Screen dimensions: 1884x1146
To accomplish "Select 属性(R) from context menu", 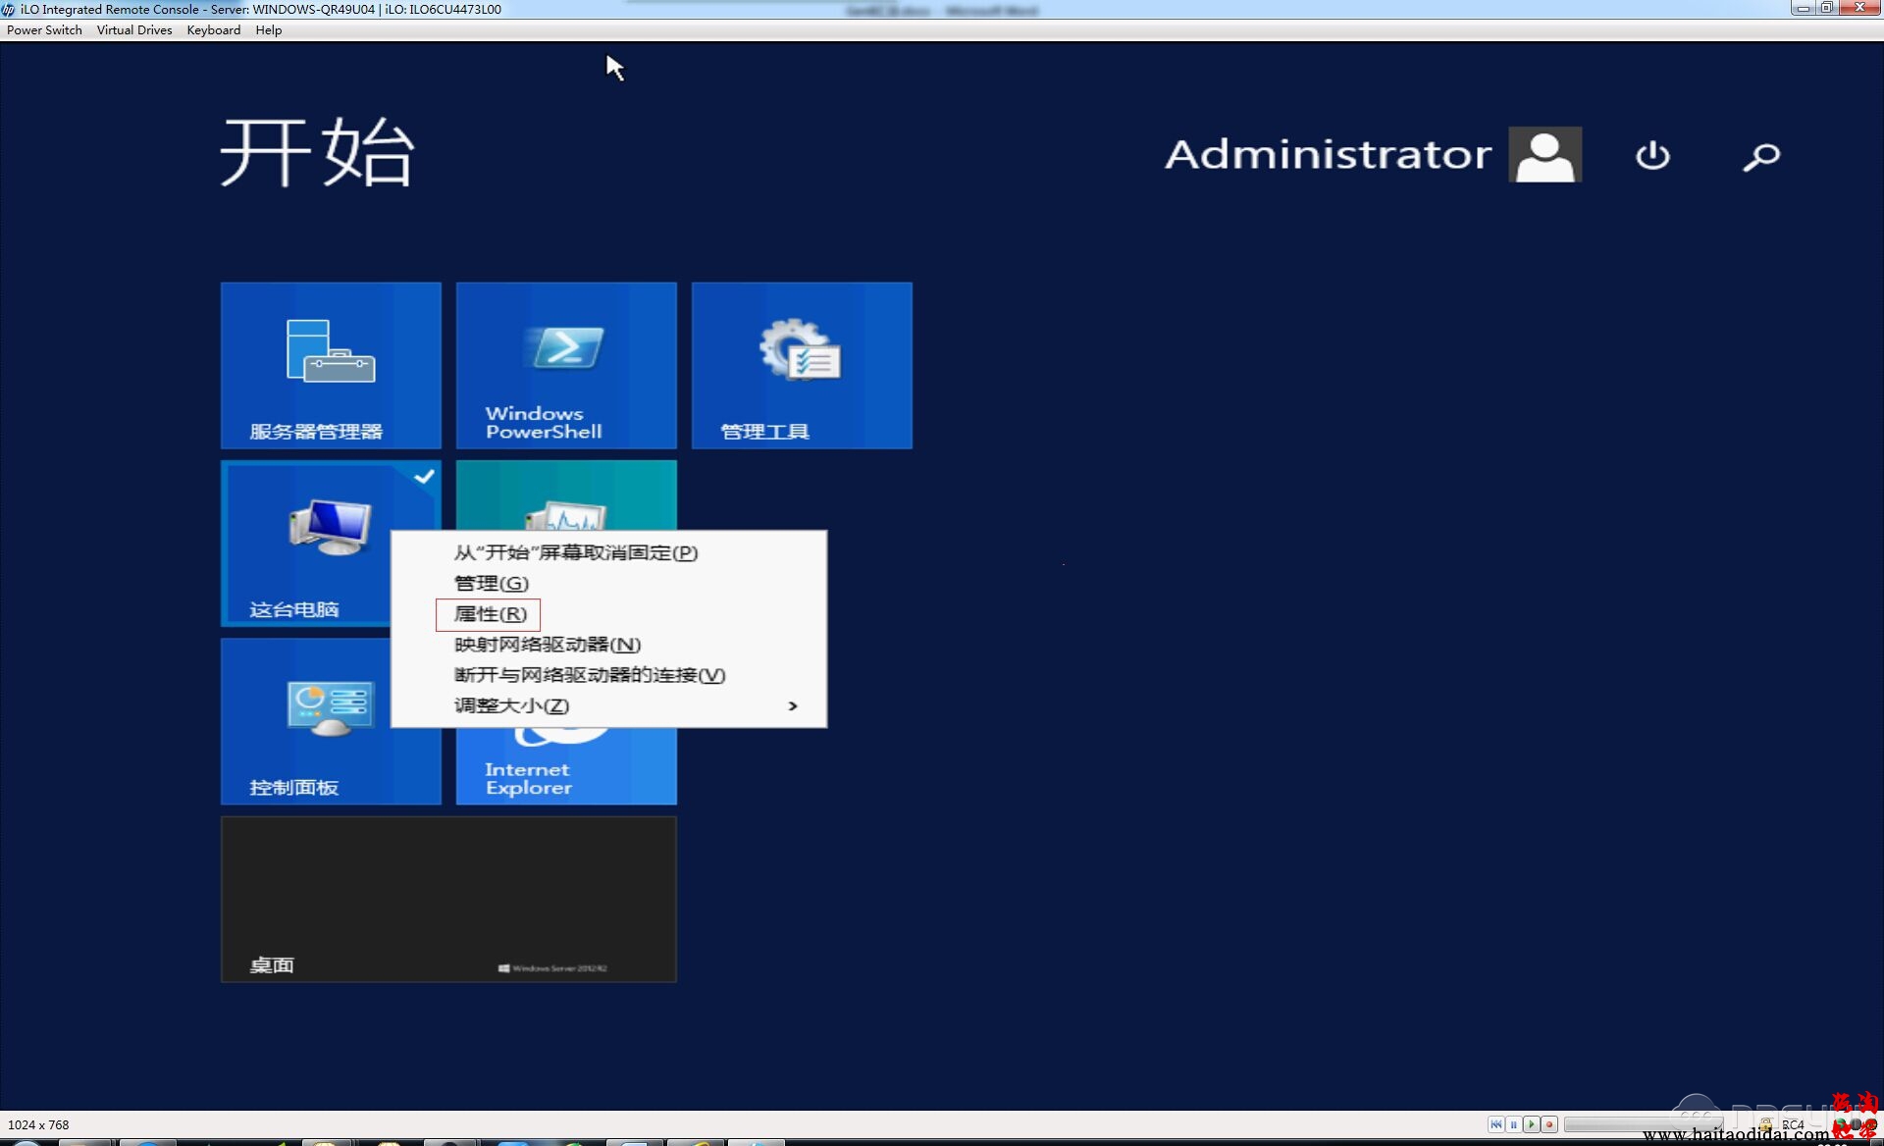I will [x=490, y=614].
